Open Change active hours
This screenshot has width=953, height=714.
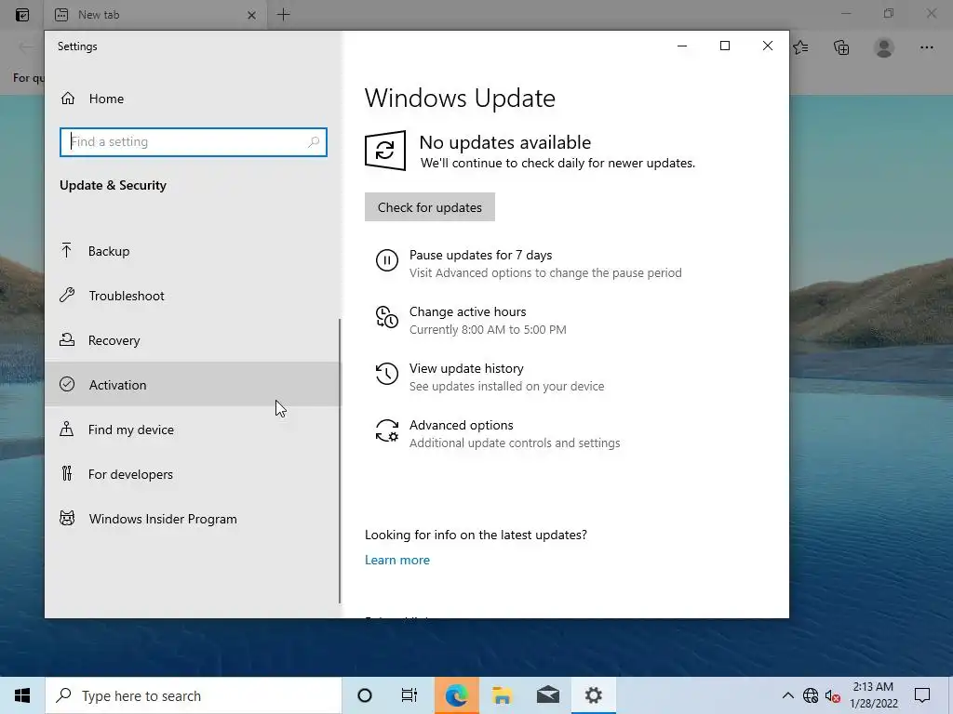click(467, 311)
